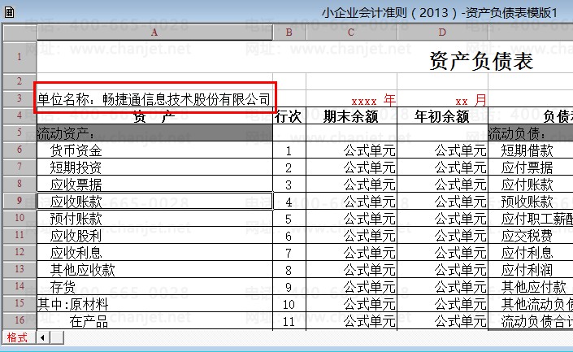Select the 应付票据 cell
573x352 pixels.
531,167
